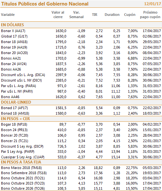Select the EN PESOS + CER heading
The height and width of the screenshot is (191, 162).
point(15,118)
